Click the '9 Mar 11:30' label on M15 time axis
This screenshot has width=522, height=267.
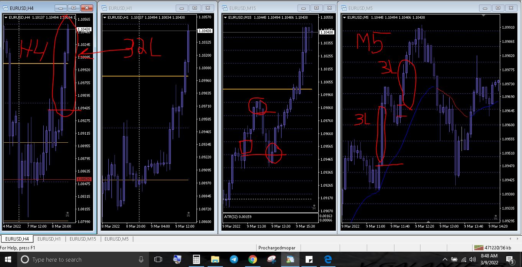pos(256,226)
